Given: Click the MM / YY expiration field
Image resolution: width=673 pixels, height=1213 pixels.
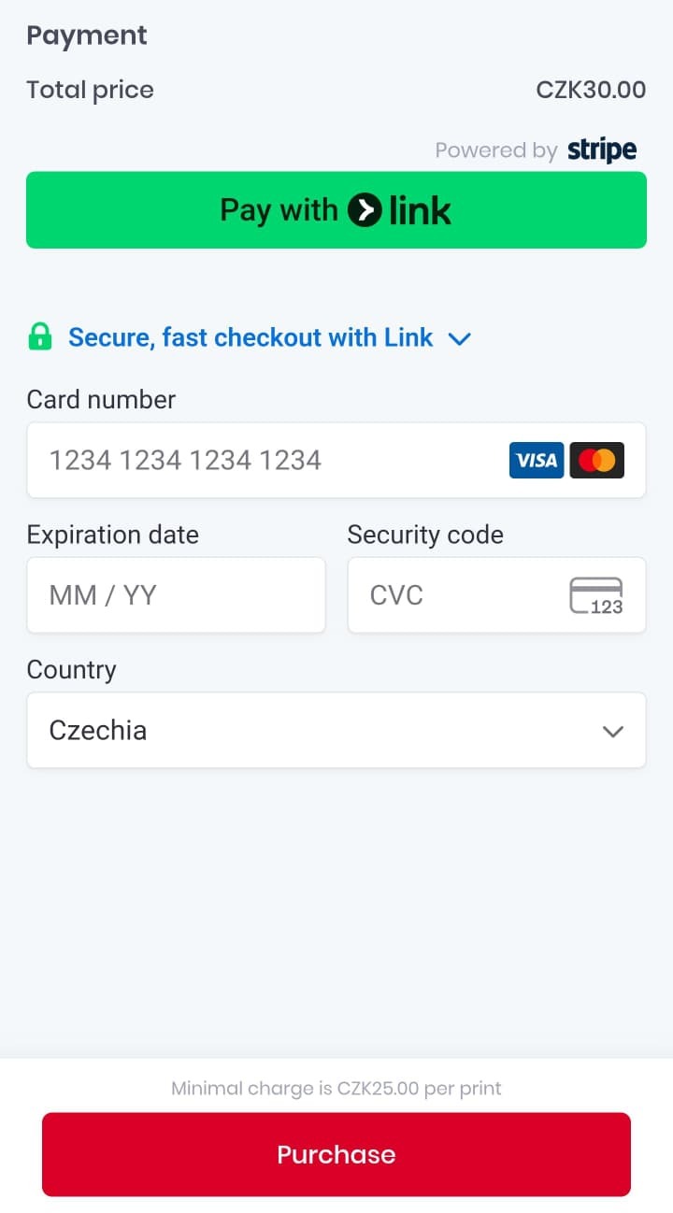Looking at the screenshot, I should (x=176, y=595).
